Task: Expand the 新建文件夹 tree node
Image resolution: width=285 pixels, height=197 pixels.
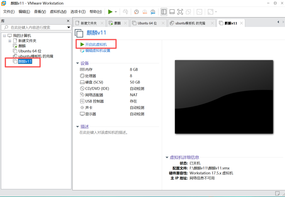Action: pyautogui.click(x=10, y=41)
